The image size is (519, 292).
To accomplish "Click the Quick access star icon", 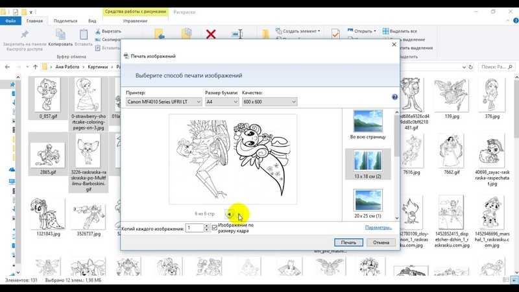I will pos(12,84).
